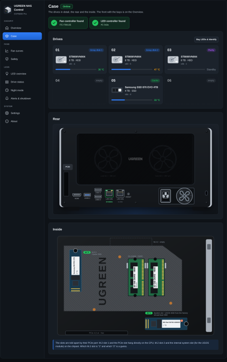This screenshot has width=227, height=362.
Task: Click the RESET pinhole icon
Action: point(128,194)
